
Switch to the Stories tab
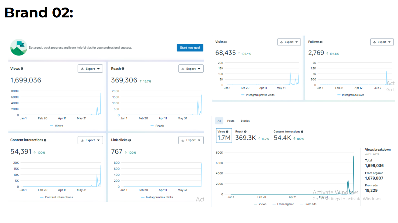coord(245,121)
